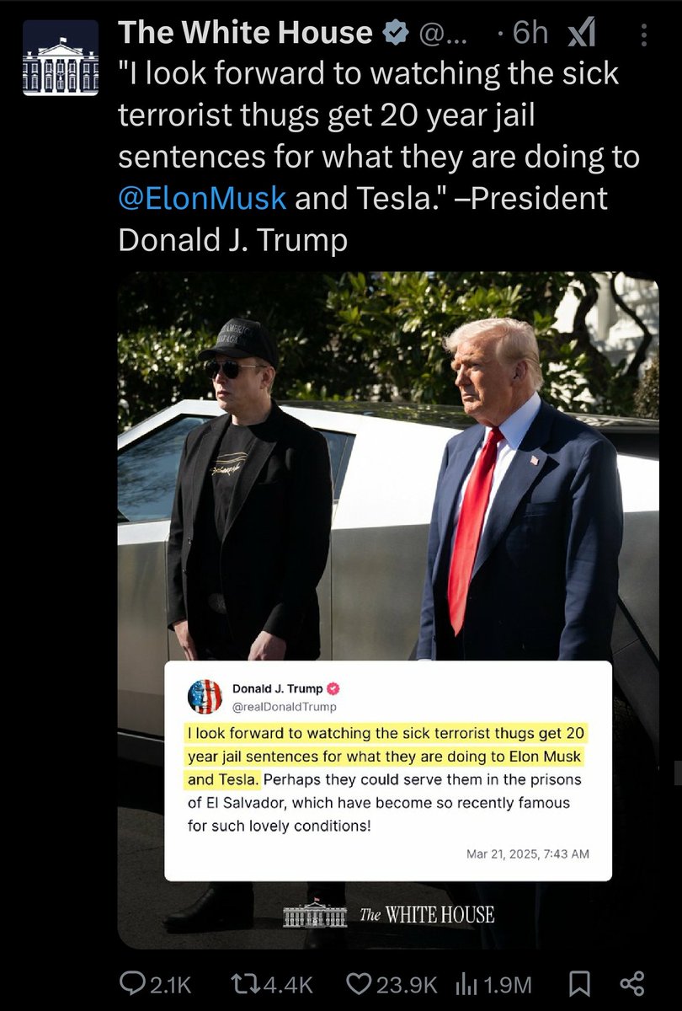The height and width of the screenshot is (1011, 682).
Task: Tap the 23.9K likes count
Action: point(406,984)
